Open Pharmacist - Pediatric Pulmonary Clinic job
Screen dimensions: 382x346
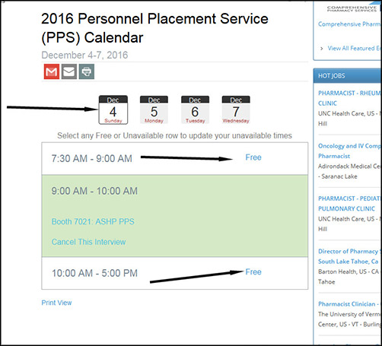(349, 204)
